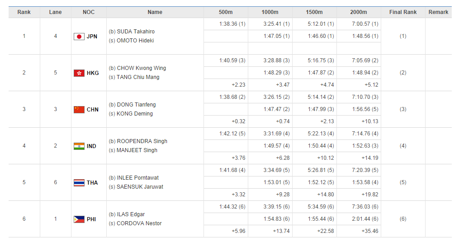The image size is (459, 246).
Task: Click the Thailand flag icon
Action: pos(79,183)
